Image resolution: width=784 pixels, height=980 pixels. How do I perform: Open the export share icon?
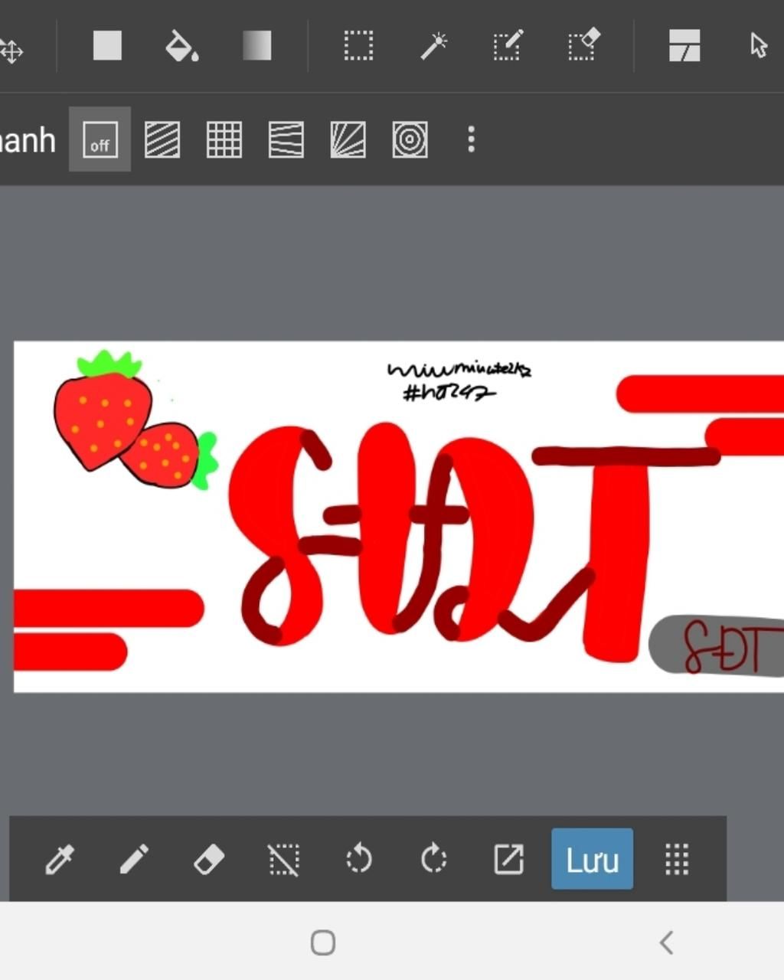pos(508,859)
